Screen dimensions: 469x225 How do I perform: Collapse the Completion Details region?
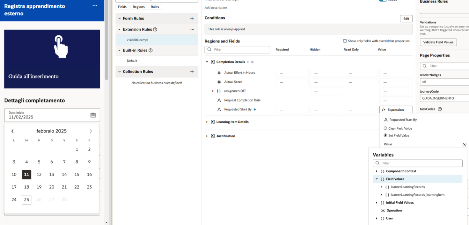click(x=207, y=62)
